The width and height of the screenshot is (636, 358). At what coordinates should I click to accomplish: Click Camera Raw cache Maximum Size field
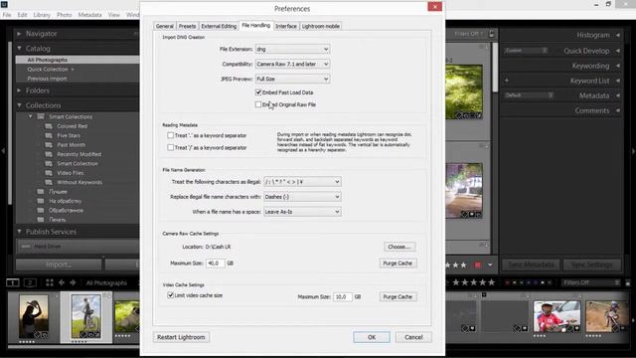pos(215,264)
